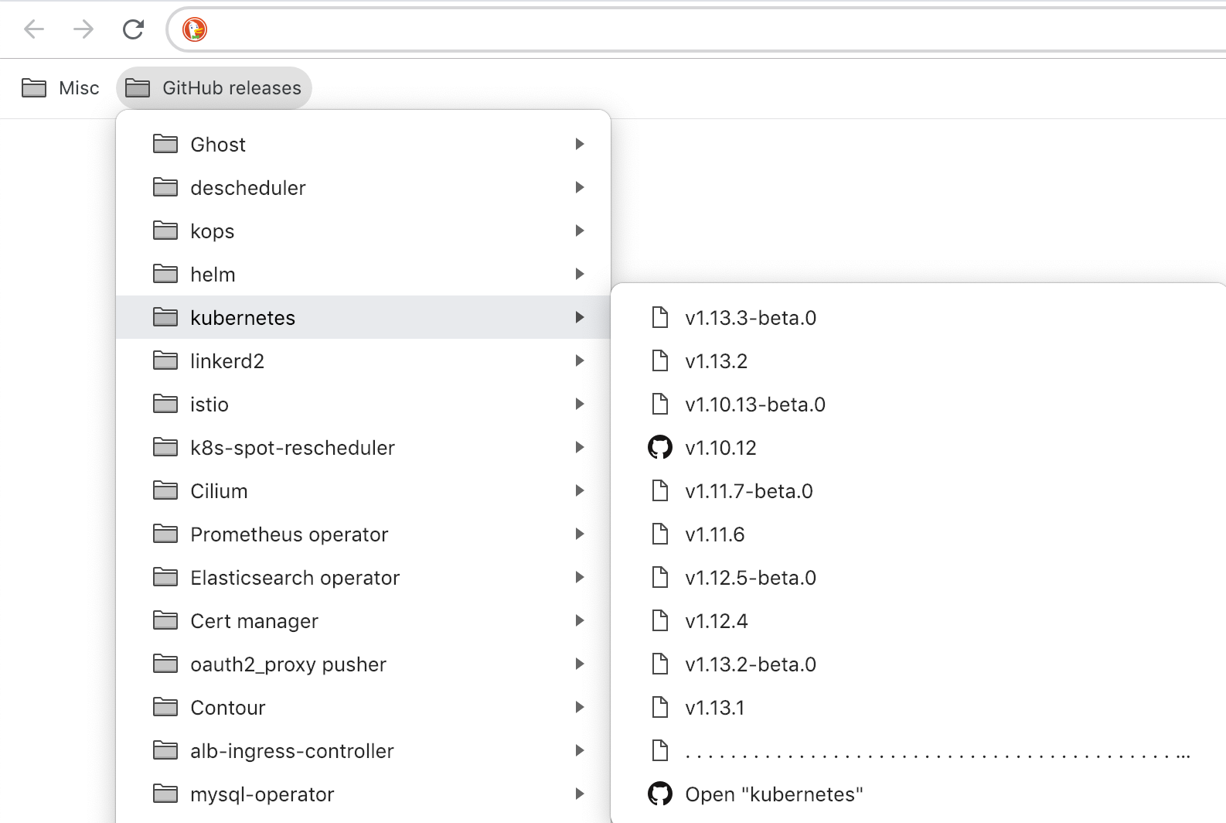The image size is (1226, 823).
Task: Select the k8s-spot-rescheduler label
Action: coord(292,448)
